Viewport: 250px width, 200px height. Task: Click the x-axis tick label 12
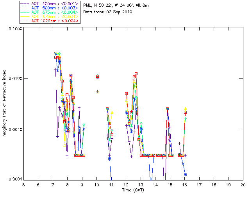(126, 185)
